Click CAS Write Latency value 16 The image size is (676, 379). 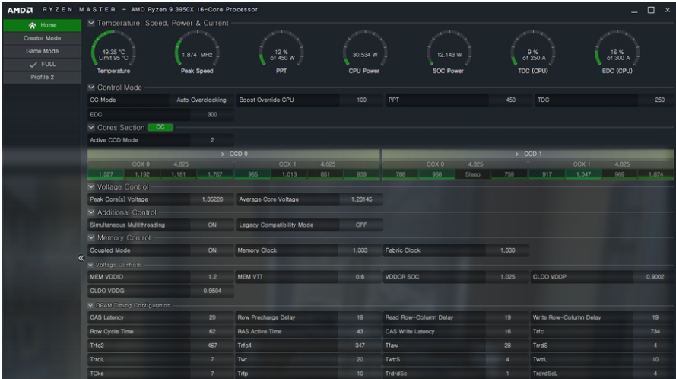507,331
